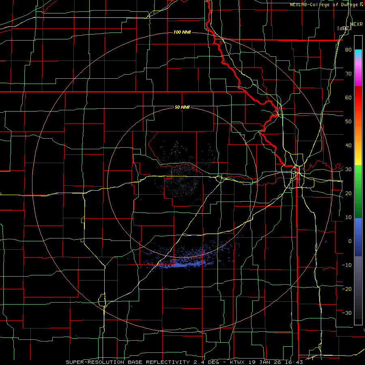Click the NEXR label above the color bar
365x365 pixels.
(356, 24)
